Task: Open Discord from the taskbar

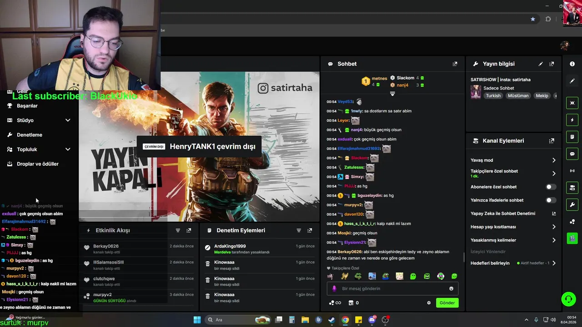Action: (372, 320)
